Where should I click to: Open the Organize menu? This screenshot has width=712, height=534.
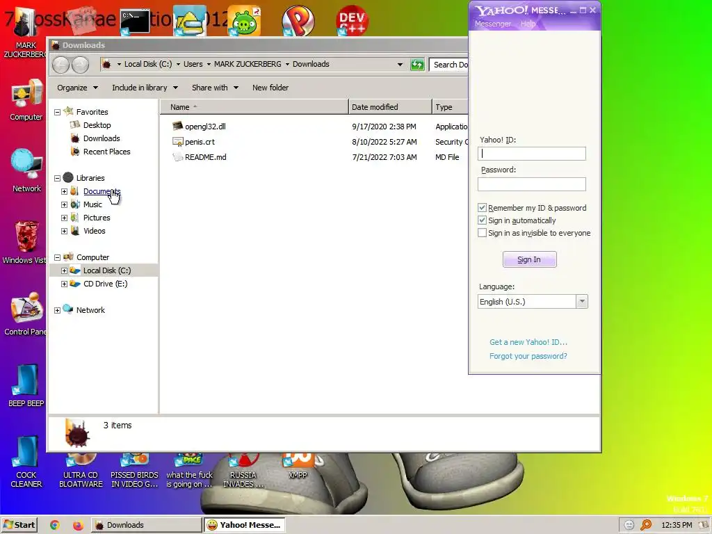[77, 88]
